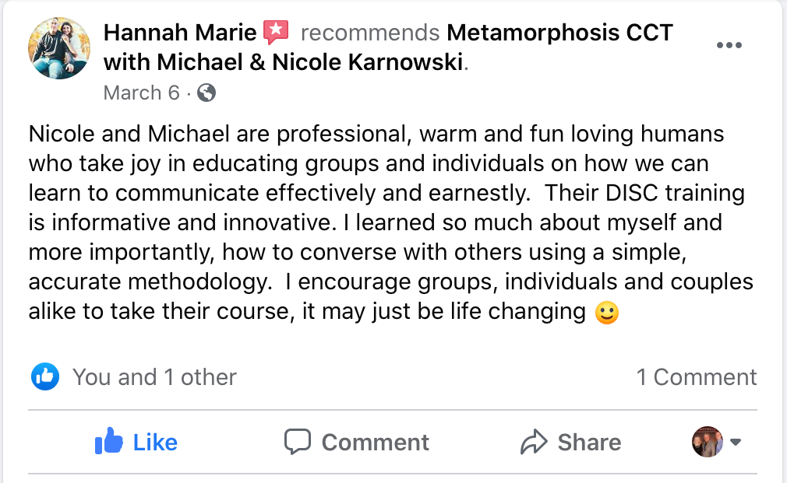787x483 pixels.
Task: Visit the Metamorphosis CCT page link
Action: (559, 33)
